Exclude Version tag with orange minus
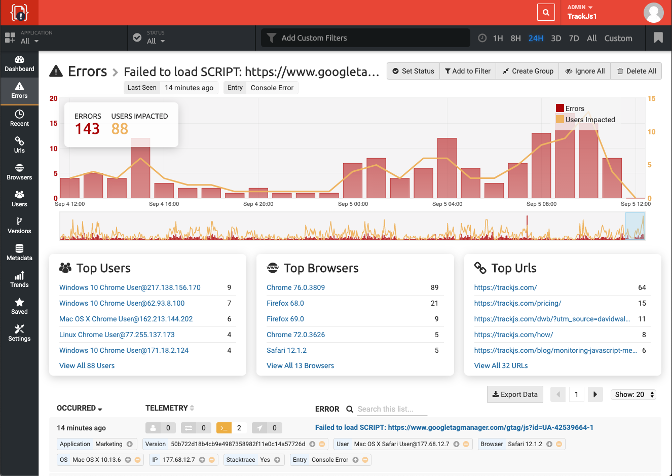 pos(322,444)
